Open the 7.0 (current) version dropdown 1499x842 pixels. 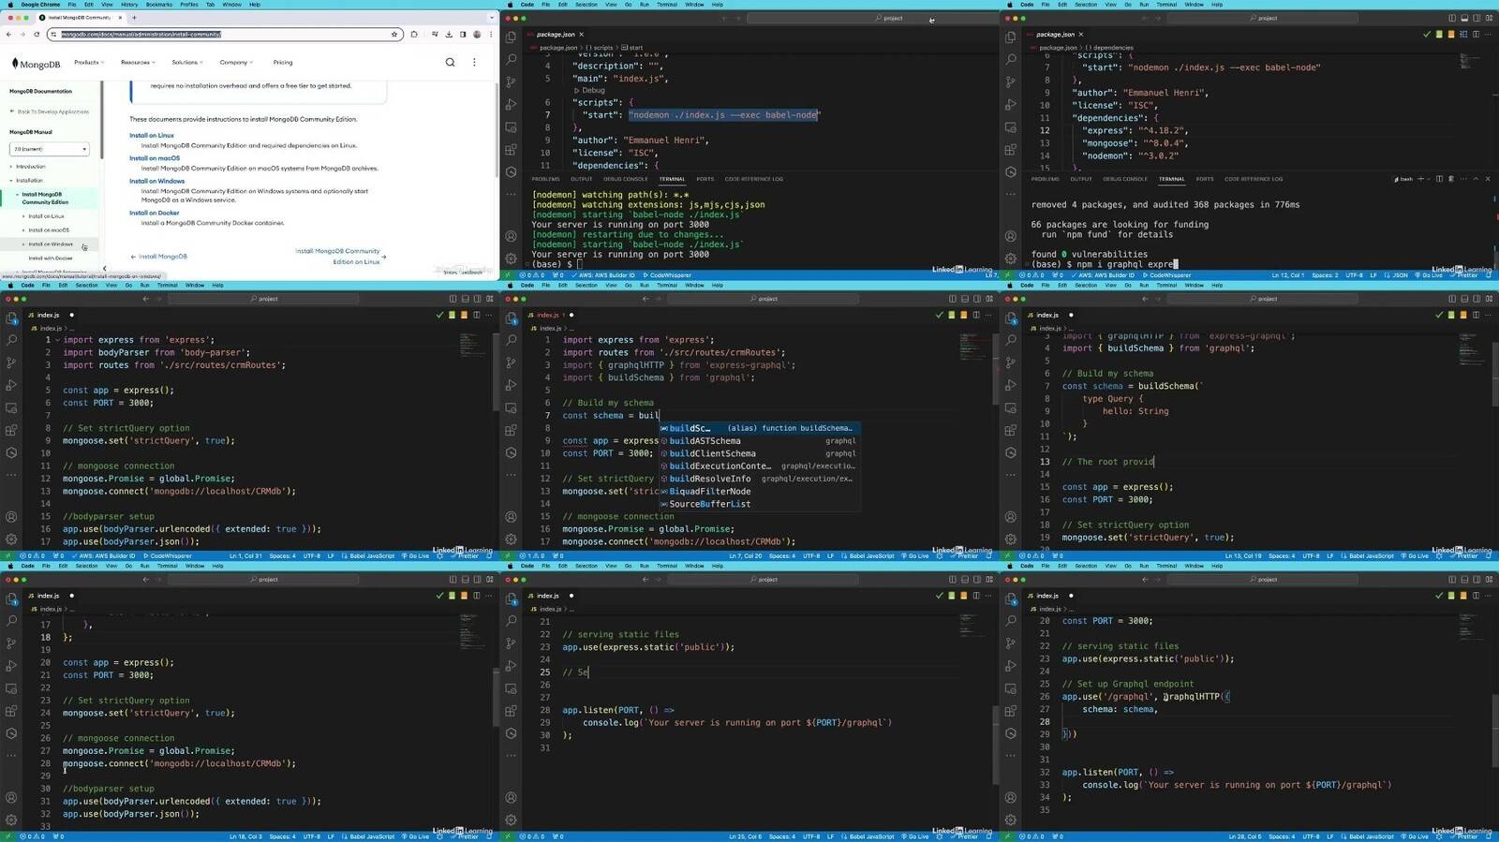point(50,149)
